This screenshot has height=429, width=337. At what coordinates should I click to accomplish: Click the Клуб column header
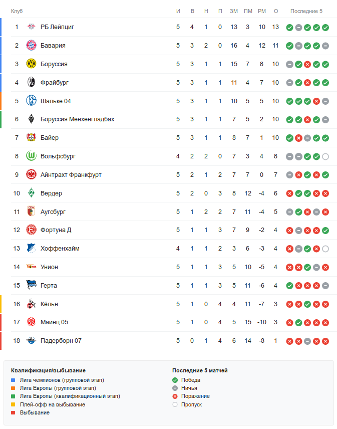[17, 11]
